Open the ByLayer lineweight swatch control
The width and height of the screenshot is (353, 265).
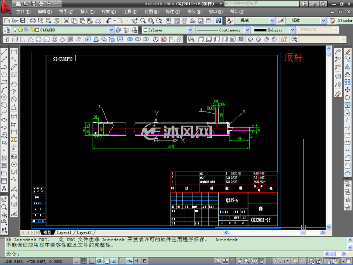pos(274,30)
